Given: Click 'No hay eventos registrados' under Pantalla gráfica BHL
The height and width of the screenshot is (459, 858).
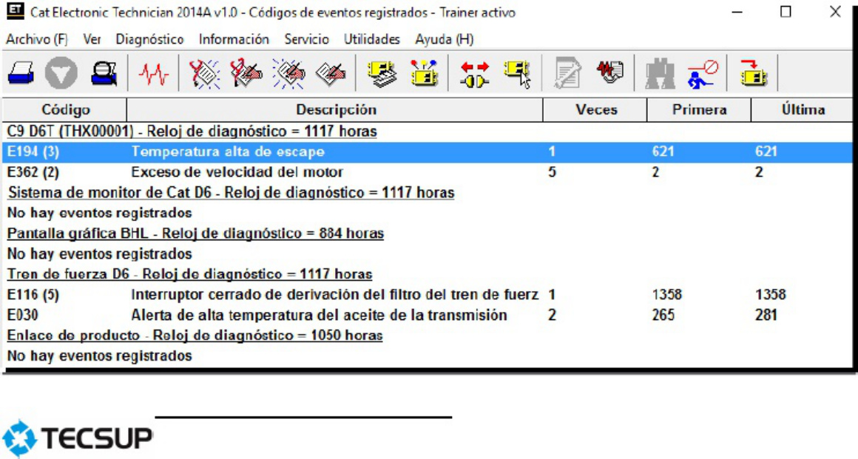Looking at the screenshot, I should point(100,254).
